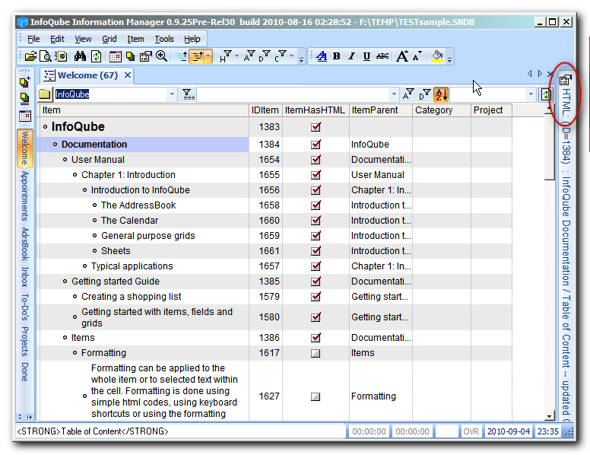Switch to the Projects side tab
Viewport: 590px width, 455px height.
coord(25,341)
